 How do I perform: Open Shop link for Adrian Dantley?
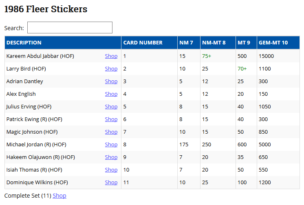[x=111, y=82]
